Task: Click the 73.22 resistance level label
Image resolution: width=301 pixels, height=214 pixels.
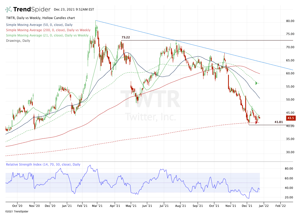Action: [x=126, y=37]
